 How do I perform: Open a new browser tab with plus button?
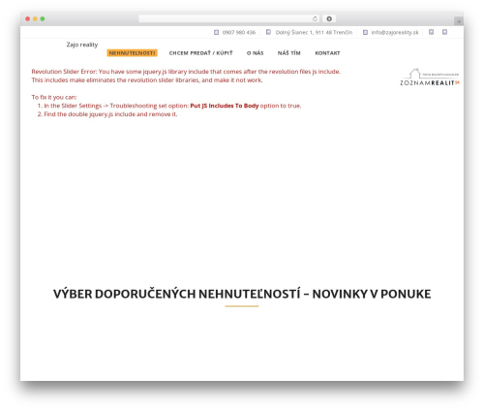459,21
